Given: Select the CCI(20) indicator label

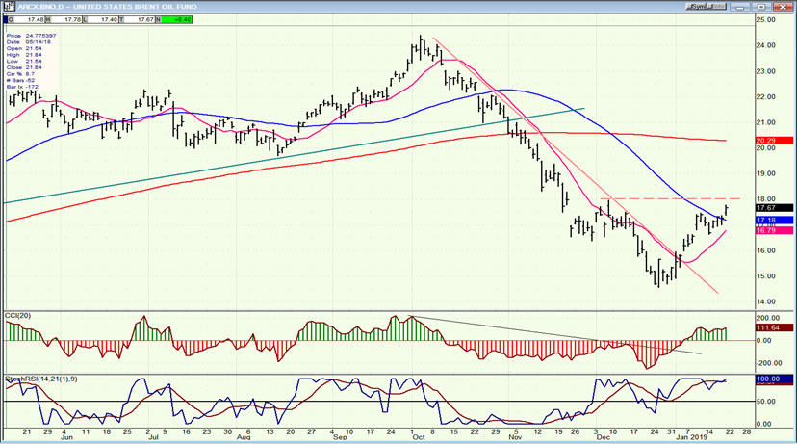Looking at the screenshot, I should [17, 316].
